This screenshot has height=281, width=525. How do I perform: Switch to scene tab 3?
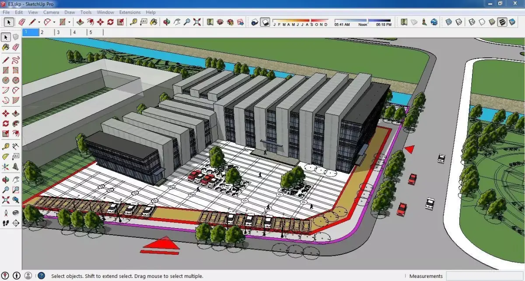click(x=63, y=32)
